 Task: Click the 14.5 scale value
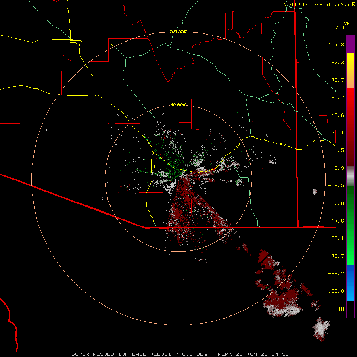[x=338, y=150]
